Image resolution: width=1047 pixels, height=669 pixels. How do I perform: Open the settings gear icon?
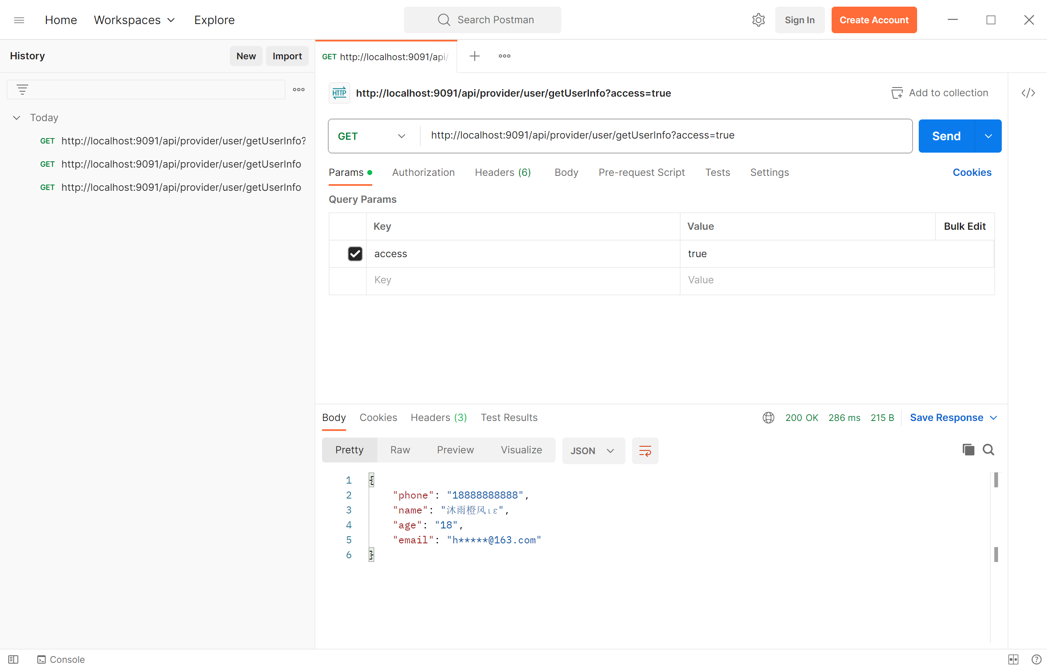click(758, 20)
